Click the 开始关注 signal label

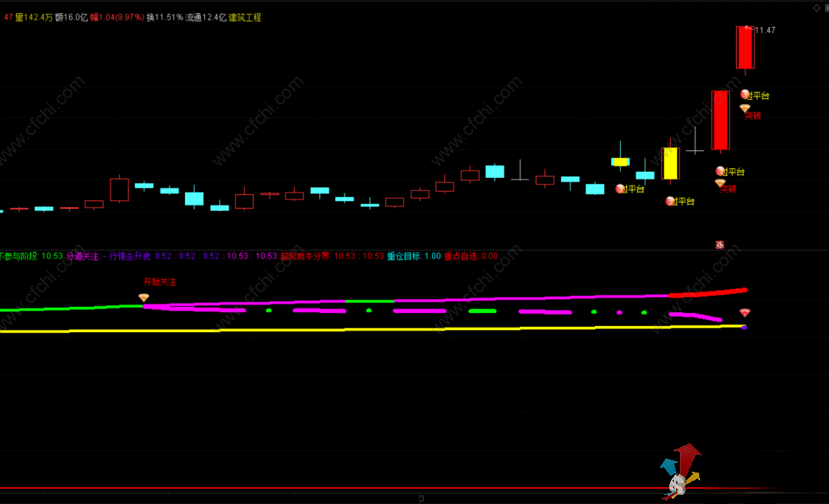tap(160, 282)
